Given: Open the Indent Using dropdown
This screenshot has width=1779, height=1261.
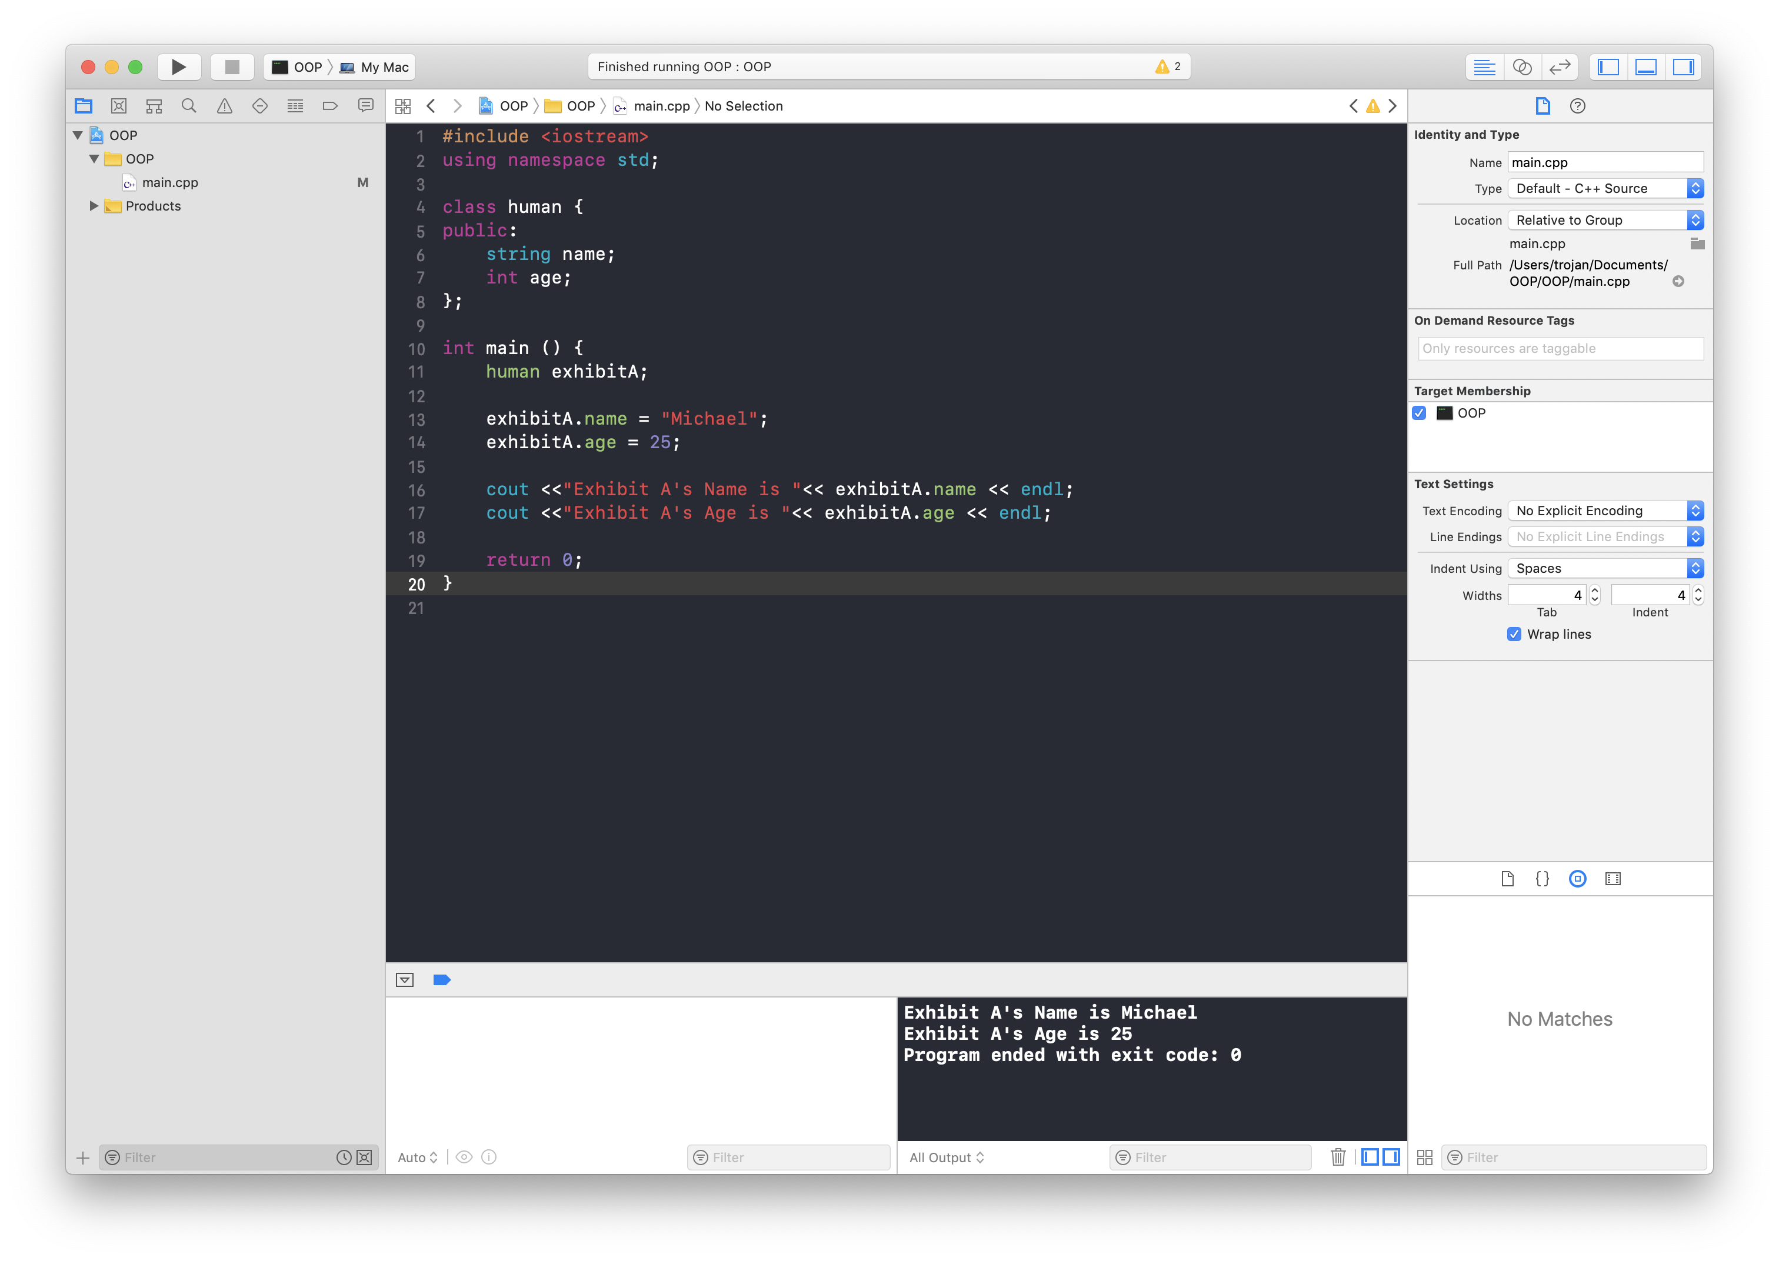Looking at the screenshot, I should [1604, 568].
